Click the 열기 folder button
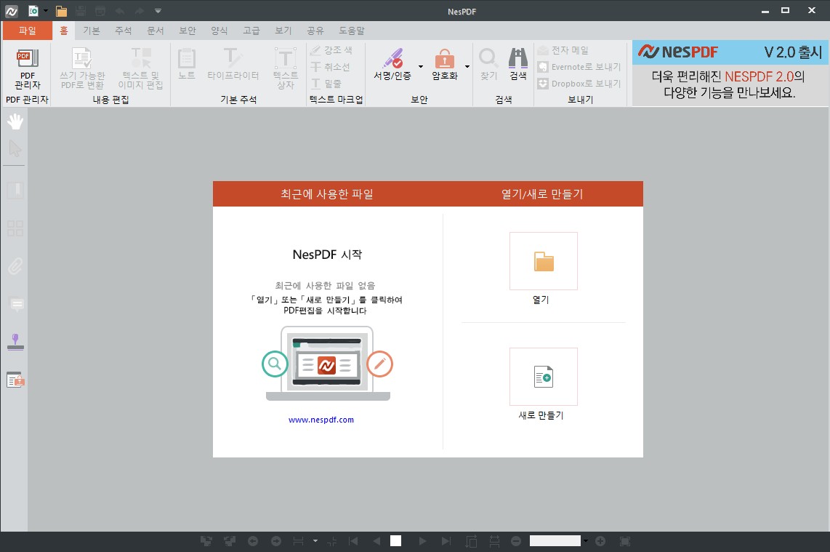This screenshot has width=830, height=552. tap(543, 261)
